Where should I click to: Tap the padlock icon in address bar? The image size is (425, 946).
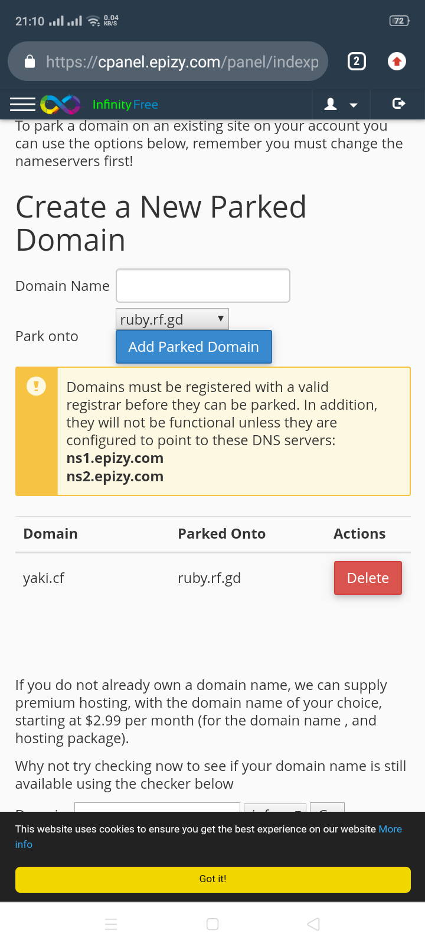[30, 61]
